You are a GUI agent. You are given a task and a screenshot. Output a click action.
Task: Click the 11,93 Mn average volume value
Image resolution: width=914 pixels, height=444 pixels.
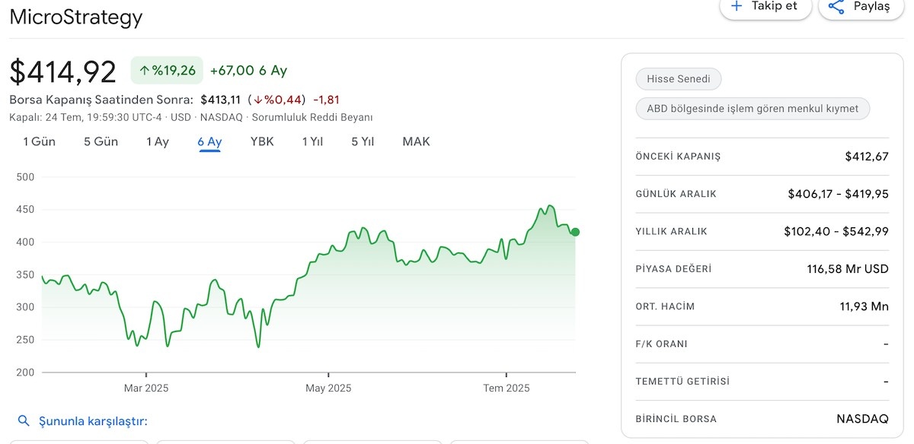point(864,306)
